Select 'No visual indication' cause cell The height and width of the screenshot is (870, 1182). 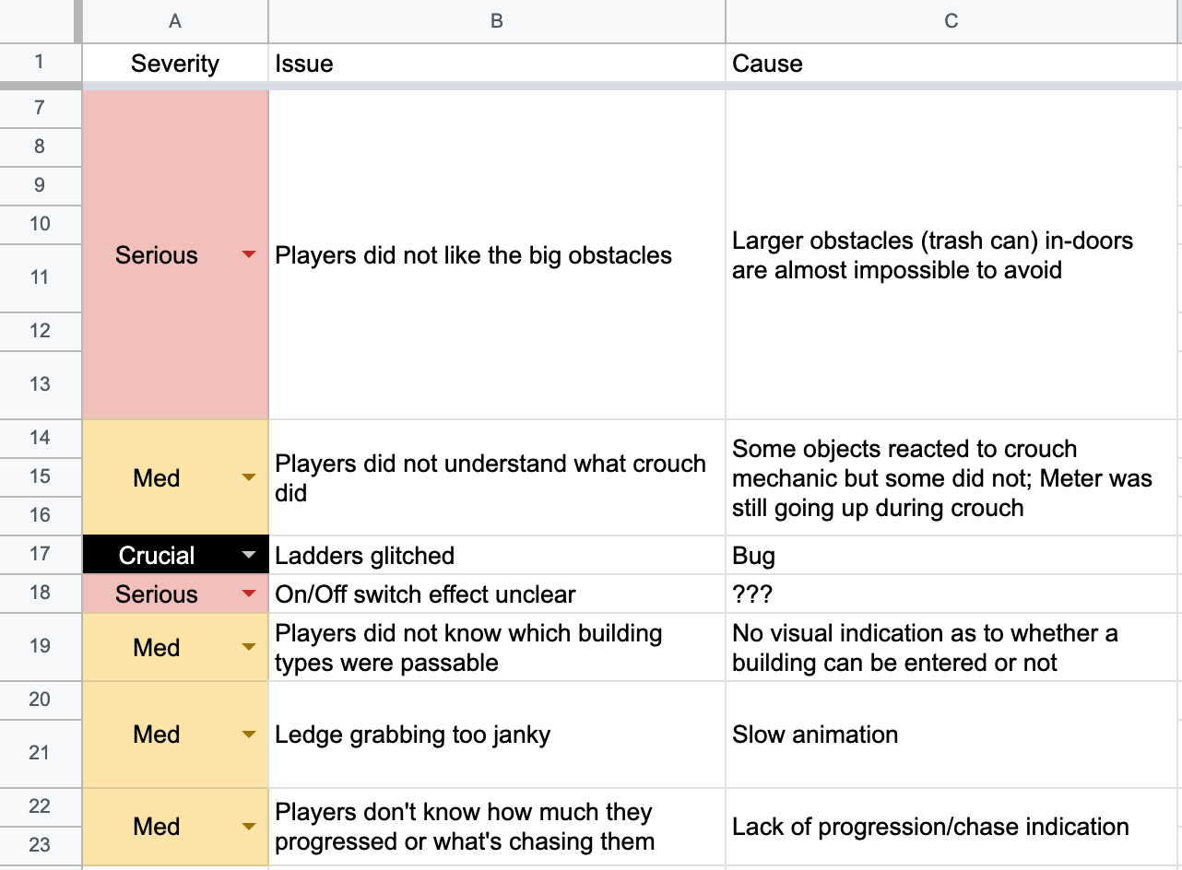[953, 647]
